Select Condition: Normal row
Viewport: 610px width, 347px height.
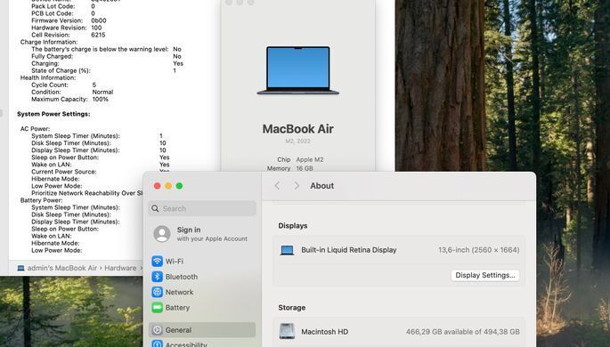tap(72, 93)
